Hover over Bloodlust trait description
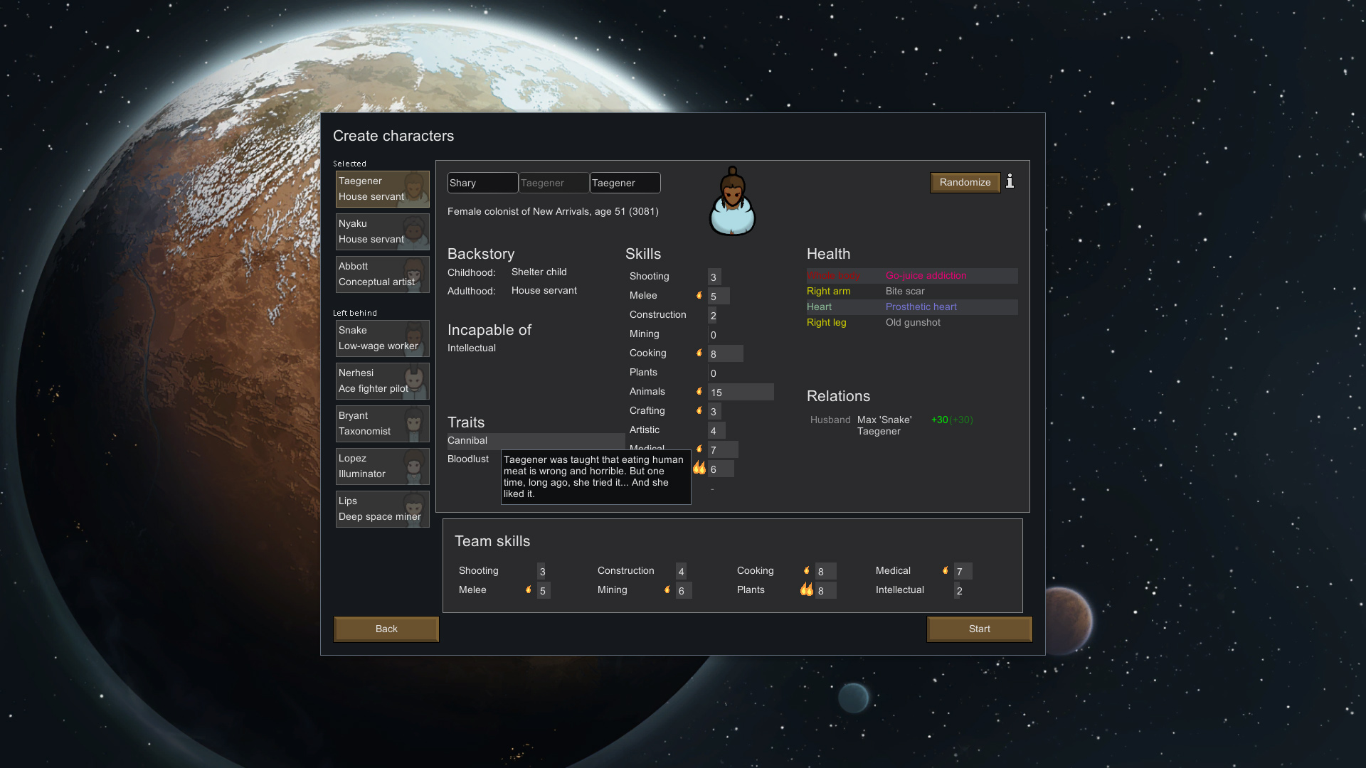This screenshot has height=768, width=1366. pos(467,459)
